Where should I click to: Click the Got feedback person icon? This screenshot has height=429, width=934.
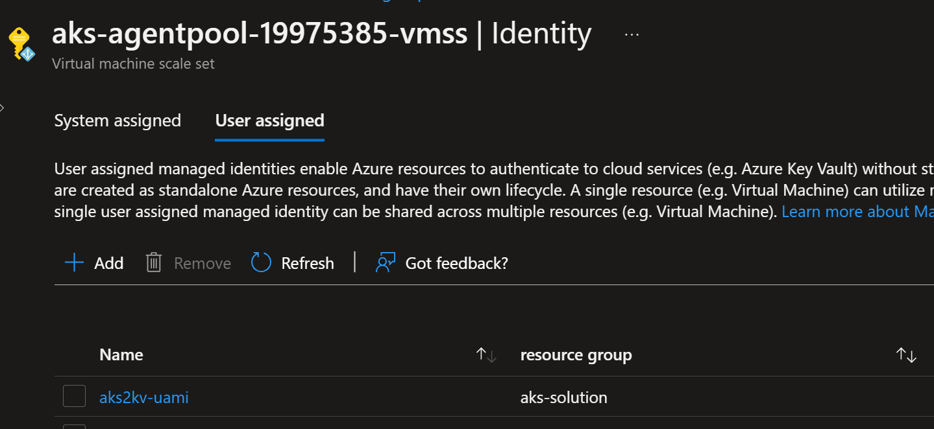point(386,262)
